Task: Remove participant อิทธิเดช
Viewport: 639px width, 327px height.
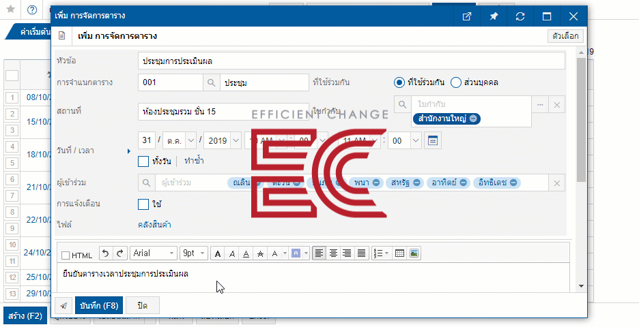Action: [x=513, y=183]
